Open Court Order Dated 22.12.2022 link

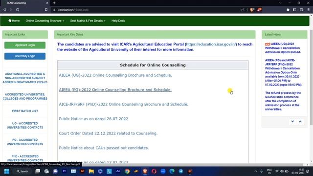click(108, 133)
